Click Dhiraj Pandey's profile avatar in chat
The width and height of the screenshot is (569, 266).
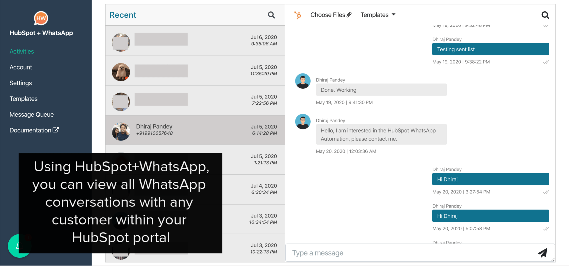[303, 81]
